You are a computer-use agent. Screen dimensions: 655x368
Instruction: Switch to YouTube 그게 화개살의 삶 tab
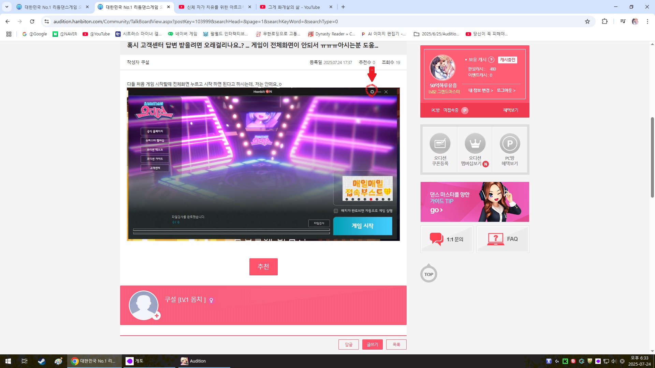(x=293, y=7)
